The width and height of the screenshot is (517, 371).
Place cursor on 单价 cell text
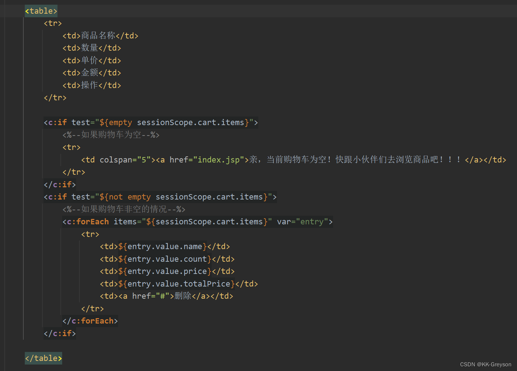point(89,60)
